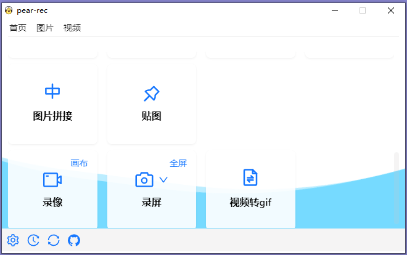Switch to the 视频 tab
407x255 pixels.
72,28
